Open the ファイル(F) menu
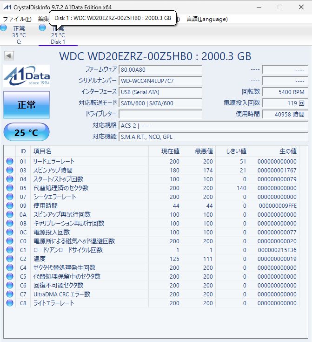Screen dimensions: 312x342 (17, 19)
